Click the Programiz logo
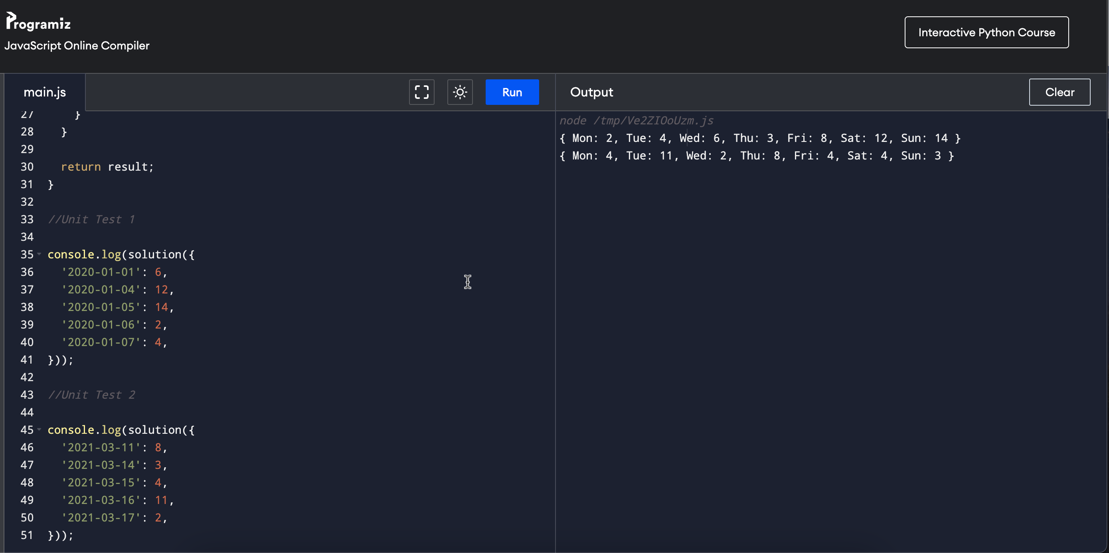Screen dimensions: 1109x553 pyautogui.click(x=38, y=21)
